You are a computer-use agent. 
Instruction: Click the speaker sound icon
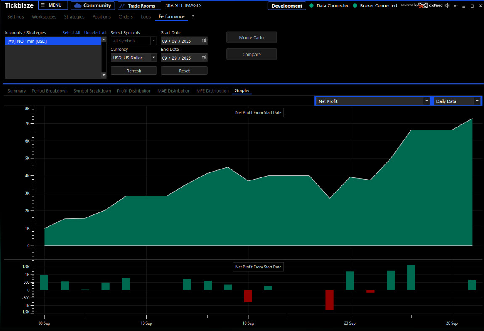447,5
